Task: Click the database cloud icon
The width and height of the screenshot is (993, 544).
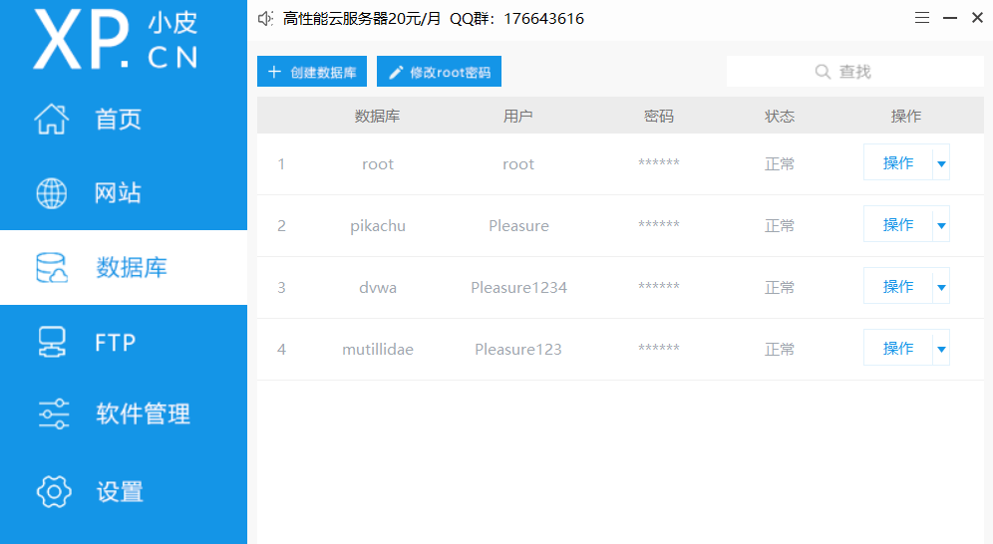Action: (52, 268)
